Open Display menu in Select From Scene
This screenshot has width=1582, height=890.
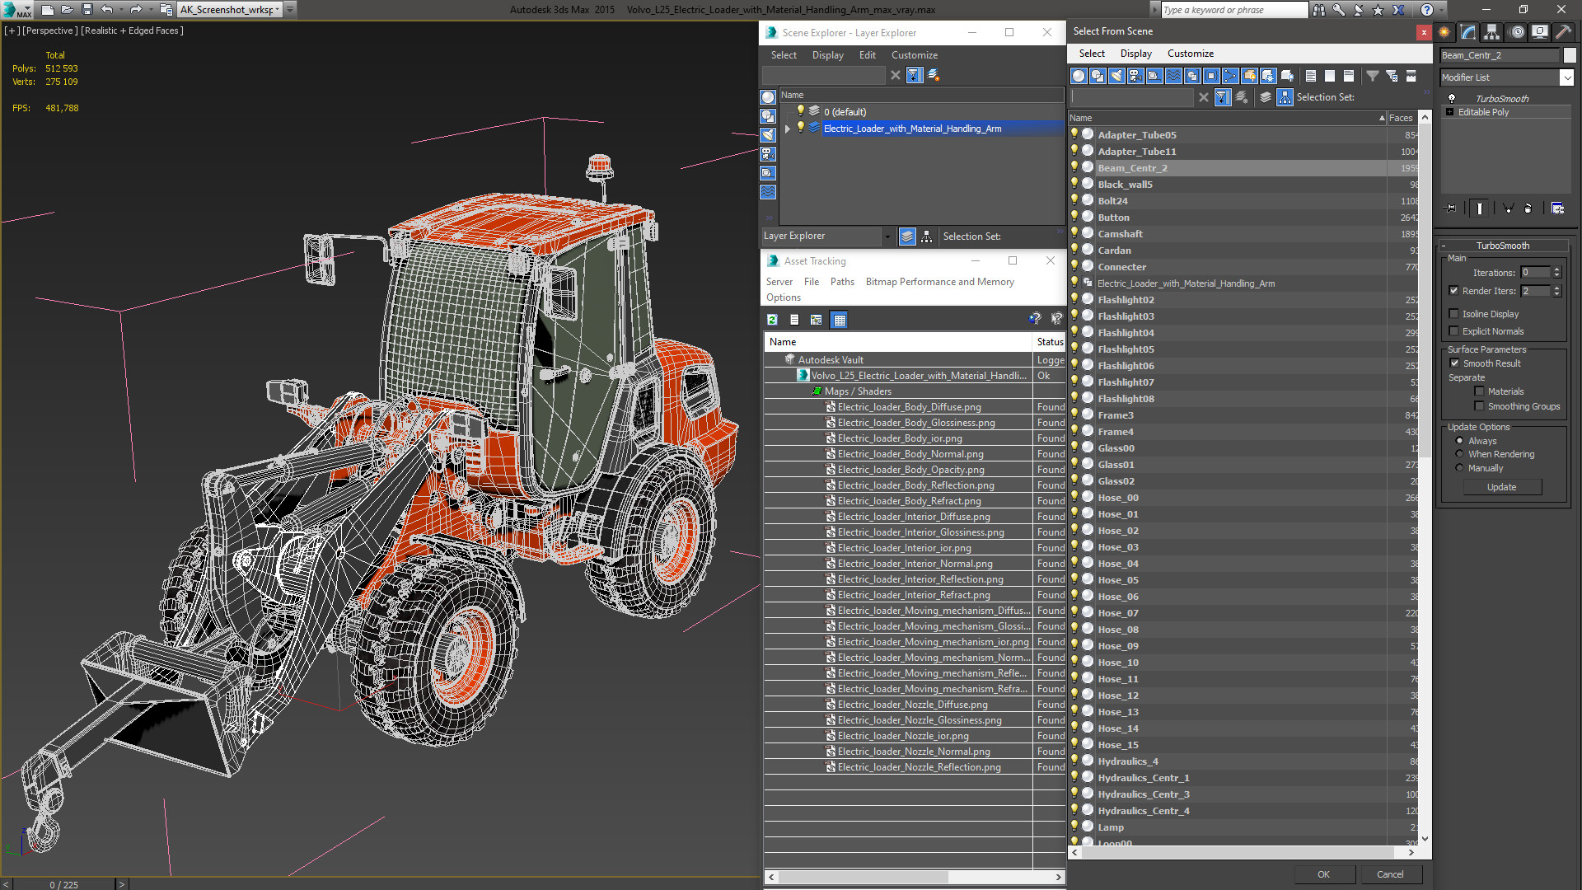click(1135, 54)
